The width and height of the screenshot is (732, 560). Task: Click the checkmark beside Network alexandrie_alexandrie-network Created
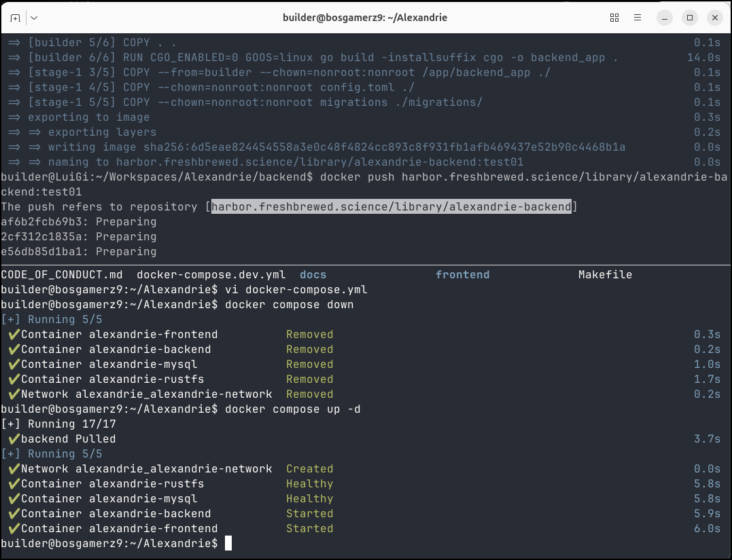tap(14, 469)
